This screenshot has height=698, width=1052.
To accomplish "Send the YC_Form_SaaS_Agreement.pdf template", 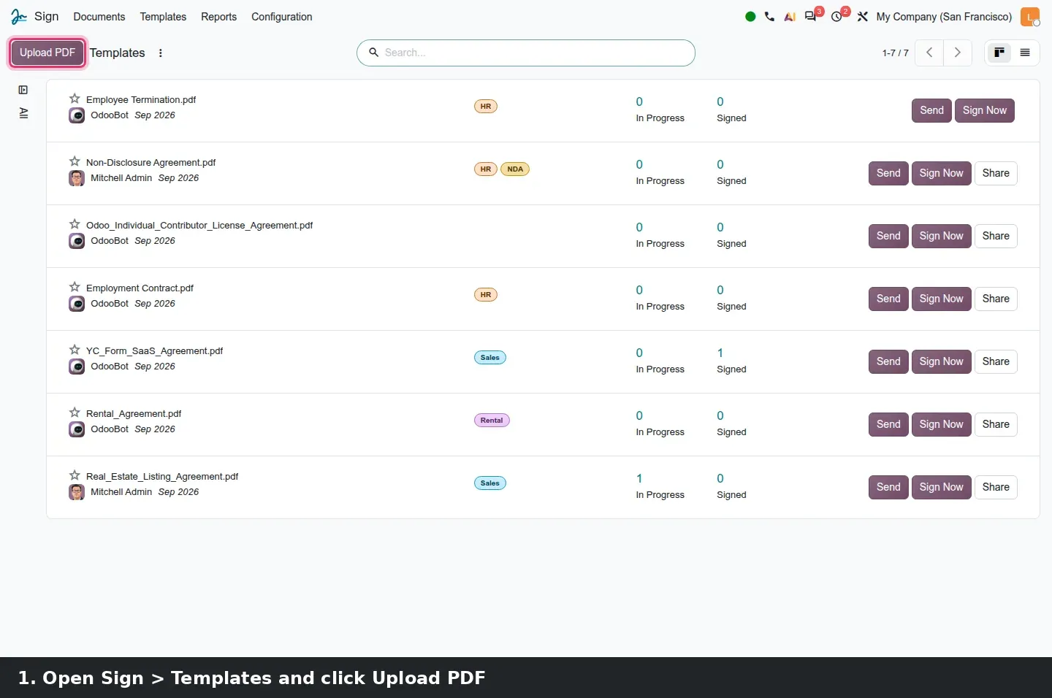I will 888,361.
